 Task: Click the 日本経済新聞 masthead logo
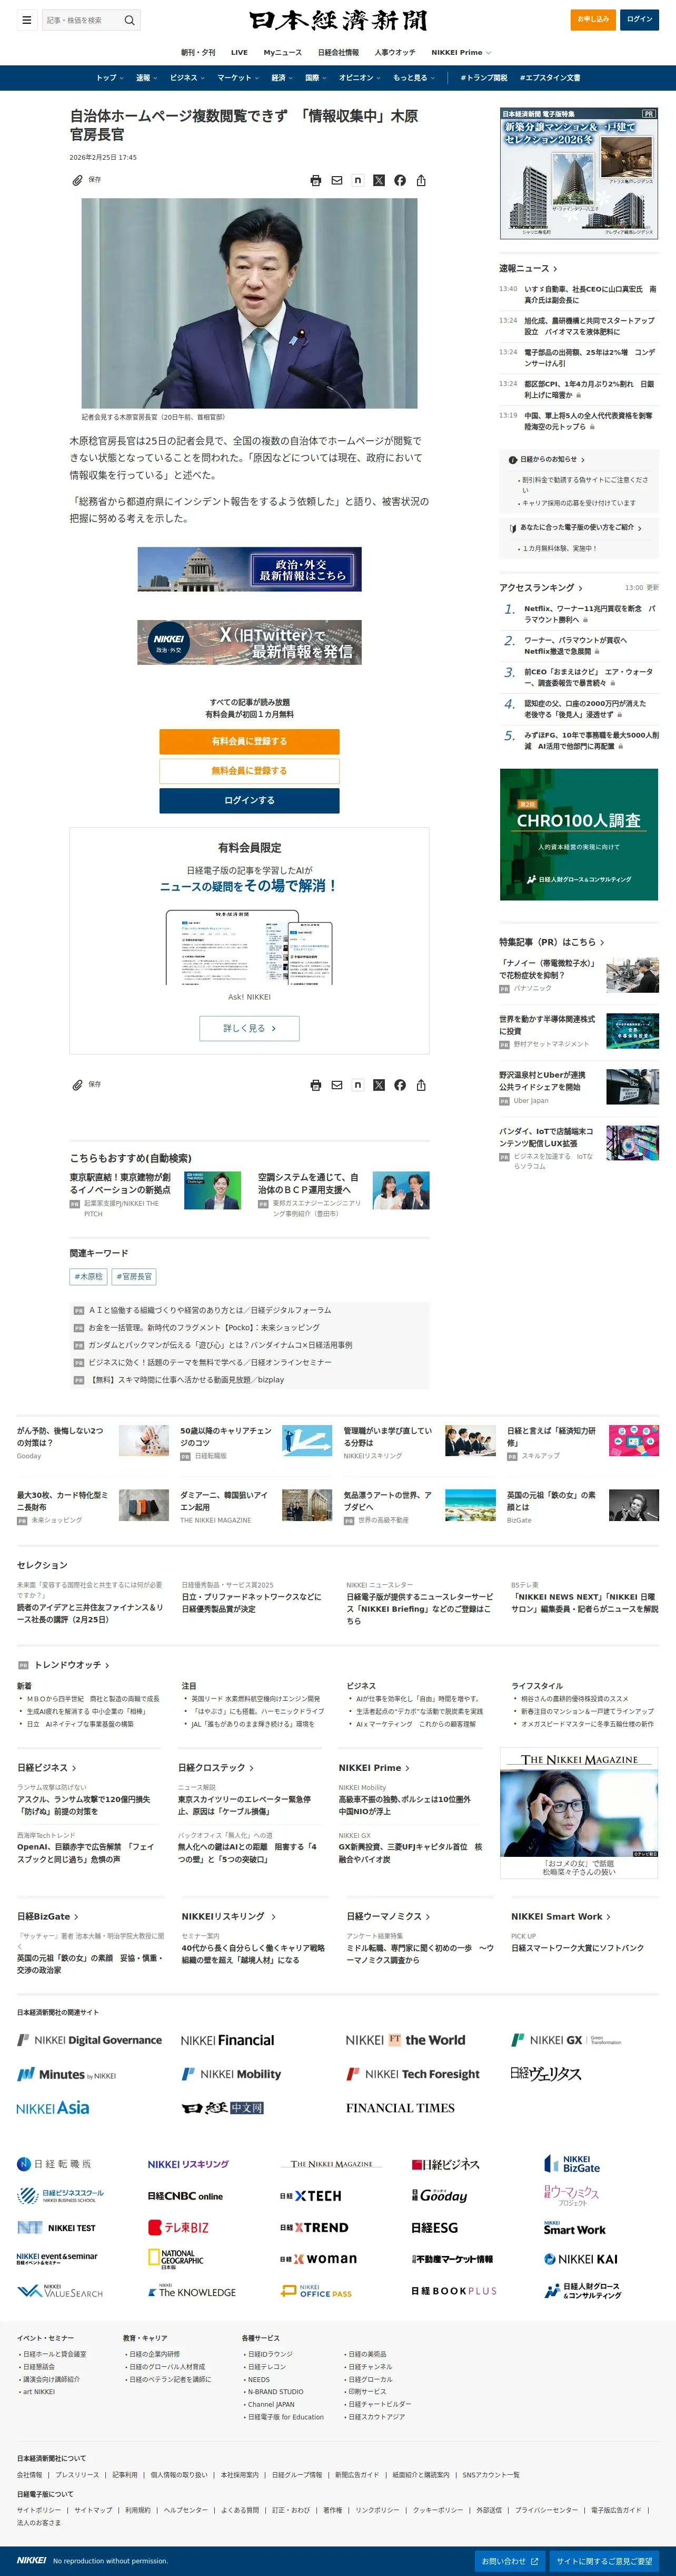[x=337, y=21]
